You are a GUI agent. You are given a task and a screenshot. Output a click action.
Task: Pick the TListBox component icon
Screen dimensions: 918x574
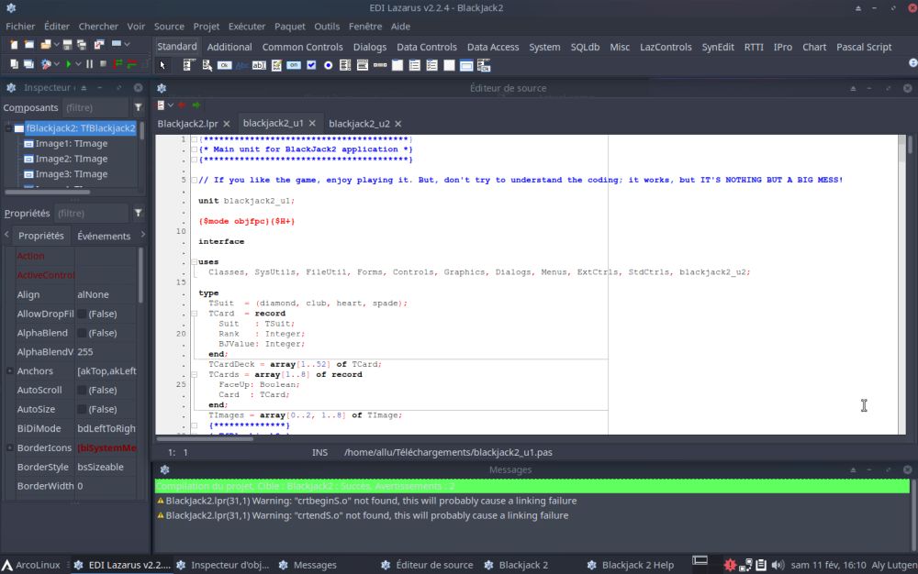click(345, 65)
